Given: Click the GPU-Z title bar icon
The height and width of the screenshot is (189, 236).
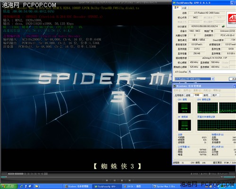Looking at the screenshot, I should pos(174,3).
